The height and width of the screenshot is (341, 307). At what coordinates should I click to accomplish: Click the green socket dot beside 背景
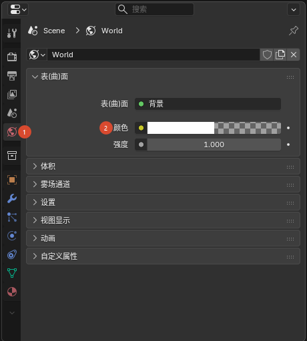(141, 104)
